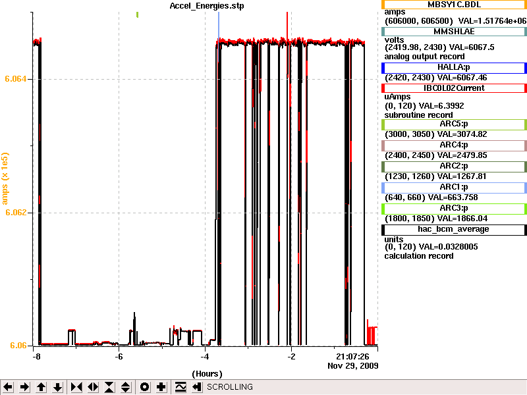Select the ARC2:p curve legend
This screenshot has width=527, height=395.
click(x=454, y=167)
